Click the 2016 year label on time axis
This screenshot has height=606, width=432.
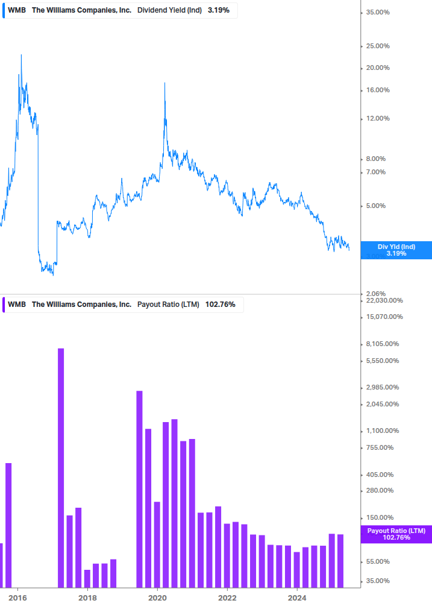(17, 598)
